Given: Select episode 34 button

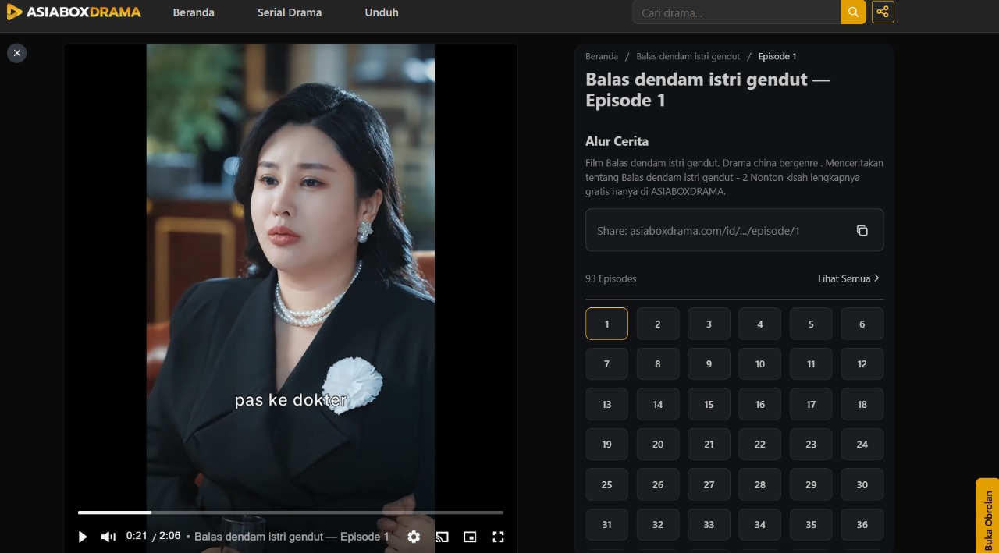Looking at the screenshot, I should (760, 524).
